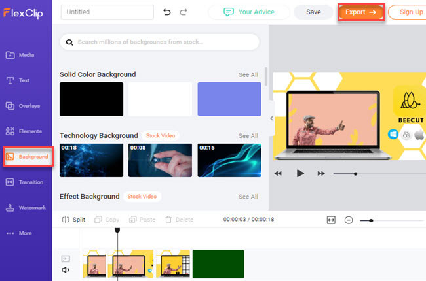Toggle the video track icon in timeline
426x281 pixels.
pyautogui.click(x=66, y=258)
